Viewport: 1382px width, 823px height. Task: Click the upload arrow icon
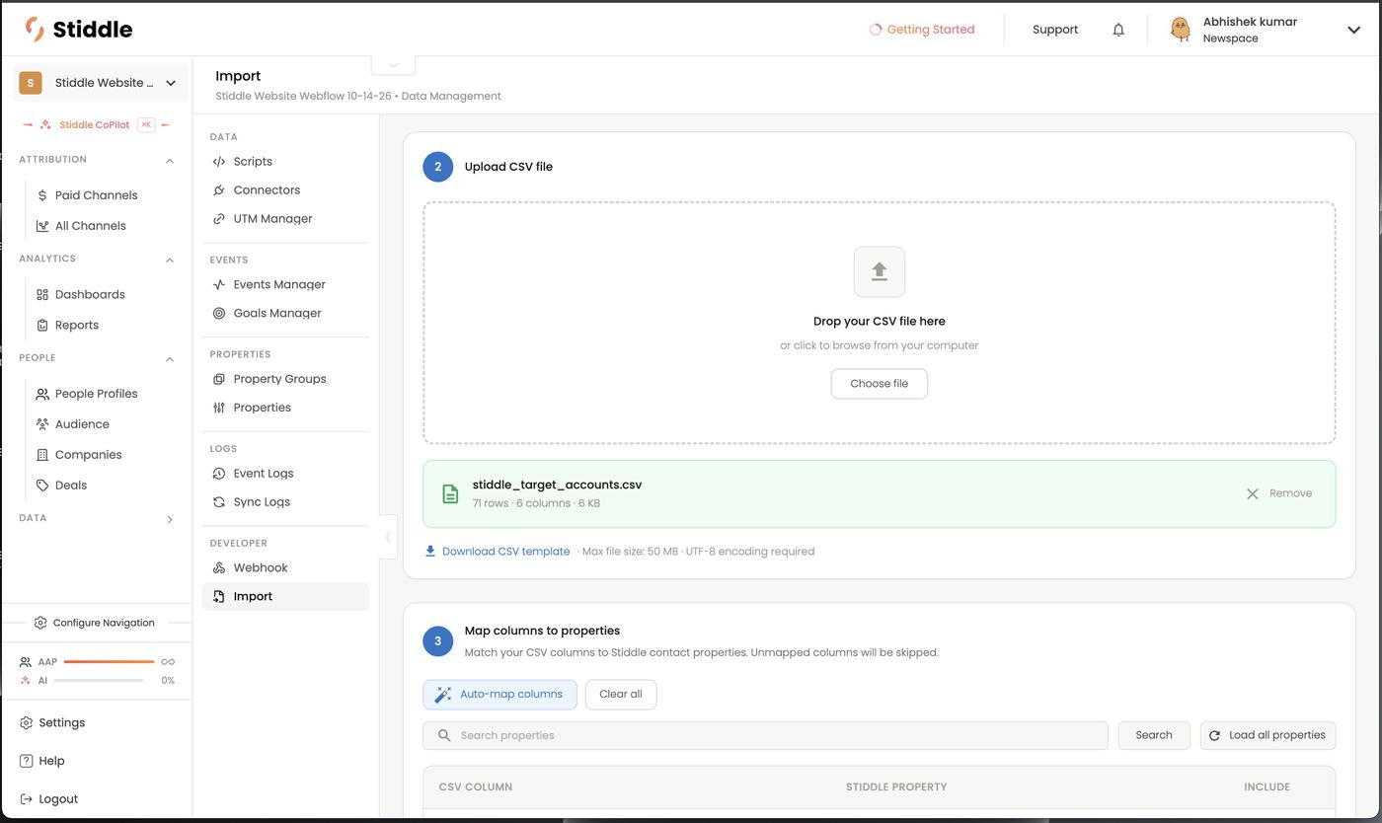pos(880,271)
